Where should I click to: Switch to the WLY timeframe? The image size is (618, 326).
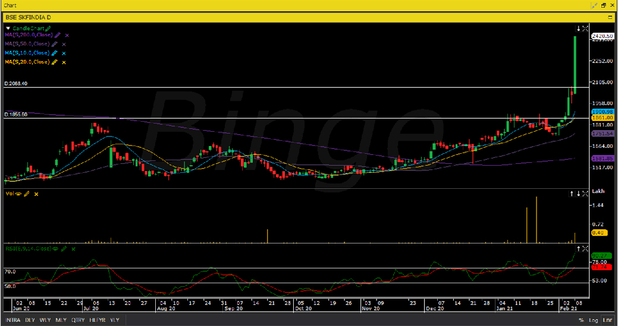[45, 320]
